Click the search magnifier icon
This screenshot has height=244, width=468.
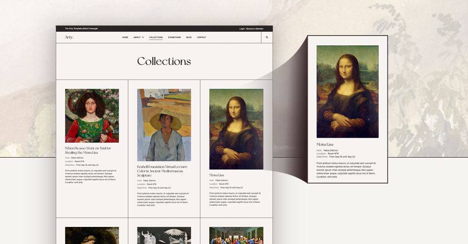(267, 37)
